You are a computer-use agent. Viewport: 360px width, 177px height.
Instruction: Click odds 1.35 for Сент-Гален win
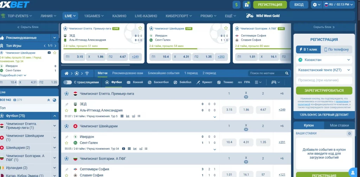(x=263, y=142)
